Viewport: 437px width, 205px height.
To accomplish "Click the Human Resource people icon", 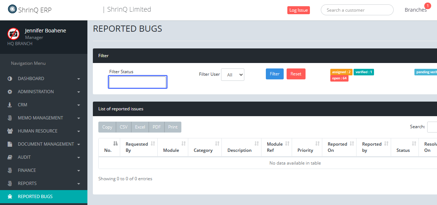I will [x=10, y=131].
